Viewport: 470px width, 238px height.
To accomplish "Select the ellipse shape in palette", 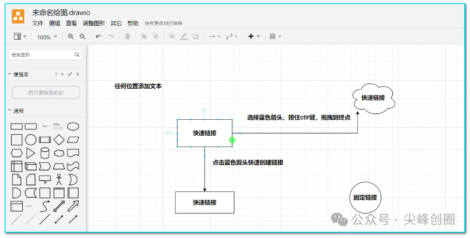I will pyautogui.click(x=73, y=127).
